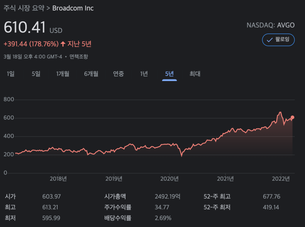Select the 5일 time range tab
Screen dimensions: 305x227
36,74
